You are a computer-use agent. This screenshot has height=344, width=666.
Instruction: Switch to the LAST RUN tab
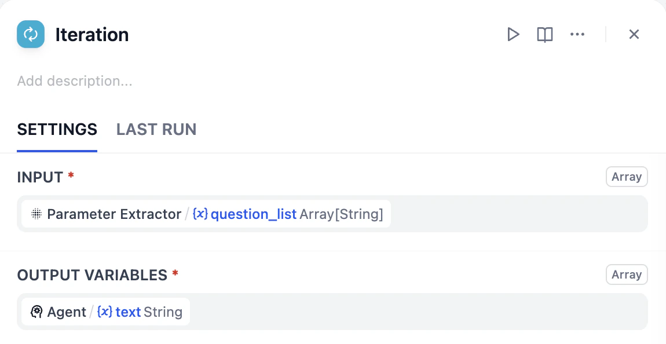(156, 129)
